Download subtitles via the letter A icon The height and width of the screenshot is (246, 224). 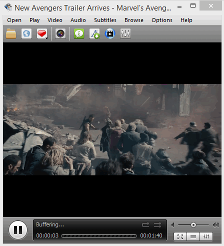pos(94,34)
